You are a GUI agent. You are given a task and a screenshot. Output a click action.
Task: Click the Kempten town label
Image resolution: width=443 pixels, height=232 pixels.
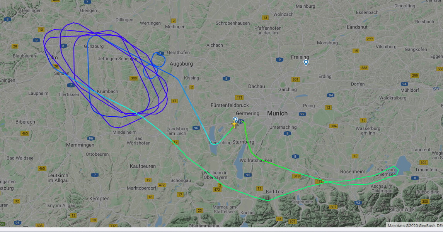(99, 198)
